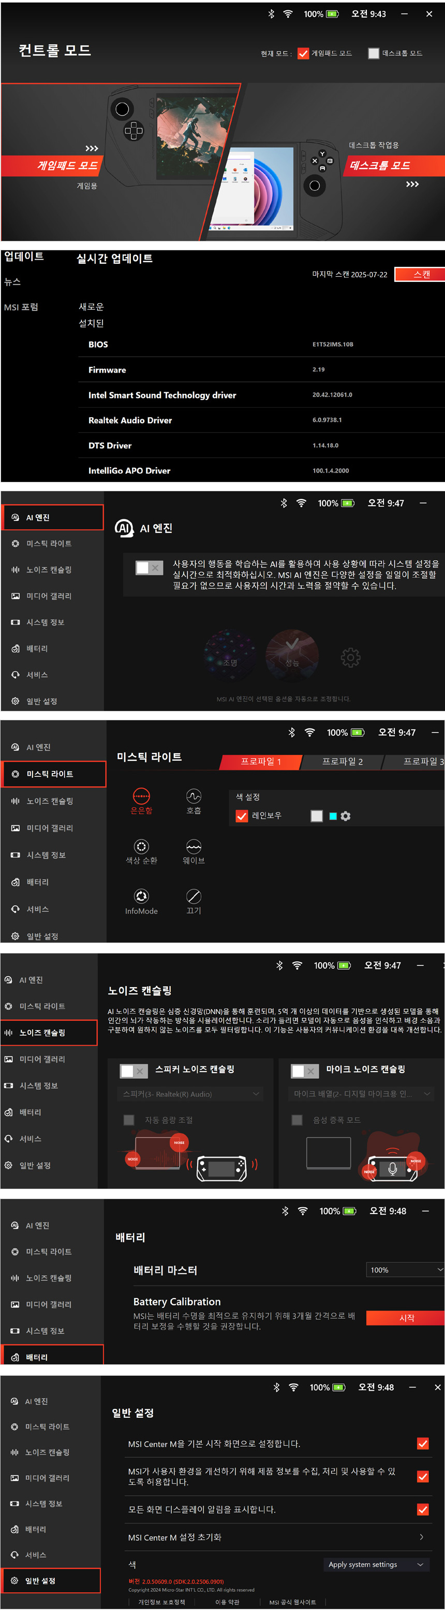Screen dimensions: 445x1611
Task: Expand MSI Center M 설정 초기화 arrow
Action: pyautogui.click(x=421, y=1536)
